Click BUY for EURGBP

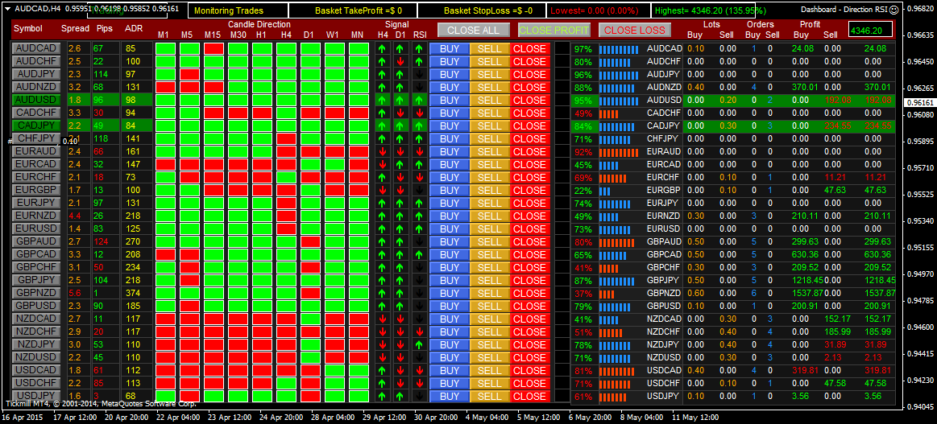[x=450, y=190]
